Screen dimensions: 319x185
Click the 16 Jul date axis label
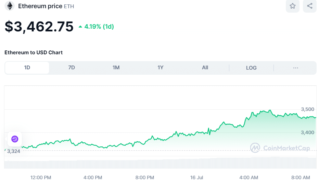click(x=196, y=177)
